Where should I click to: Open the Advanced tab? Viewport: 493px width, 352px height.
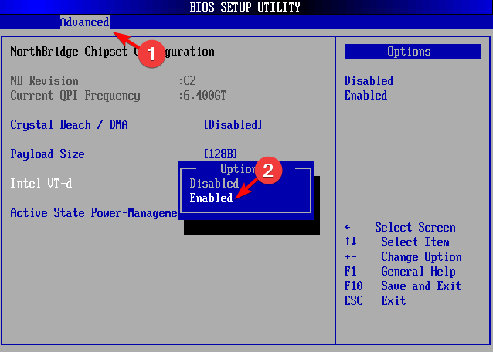point(84,22)
